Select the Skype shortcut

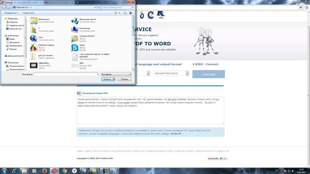[x=78, y=47]
